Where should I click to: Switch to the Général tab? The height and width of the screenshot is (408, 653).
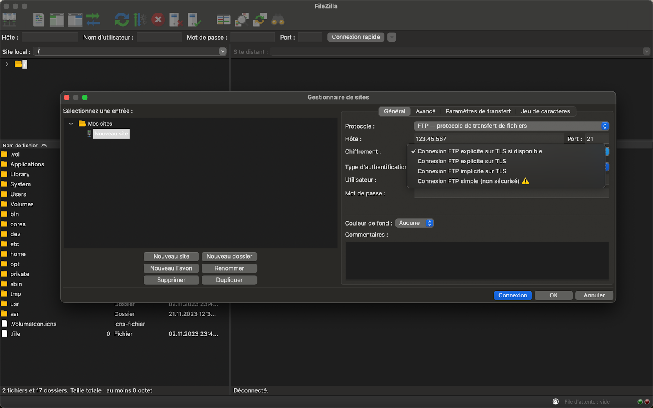coord(395,111)
